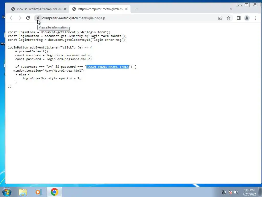
Task: Click the line loginErrorMsg.style.opacity = 1;
Action: [52, 78]
